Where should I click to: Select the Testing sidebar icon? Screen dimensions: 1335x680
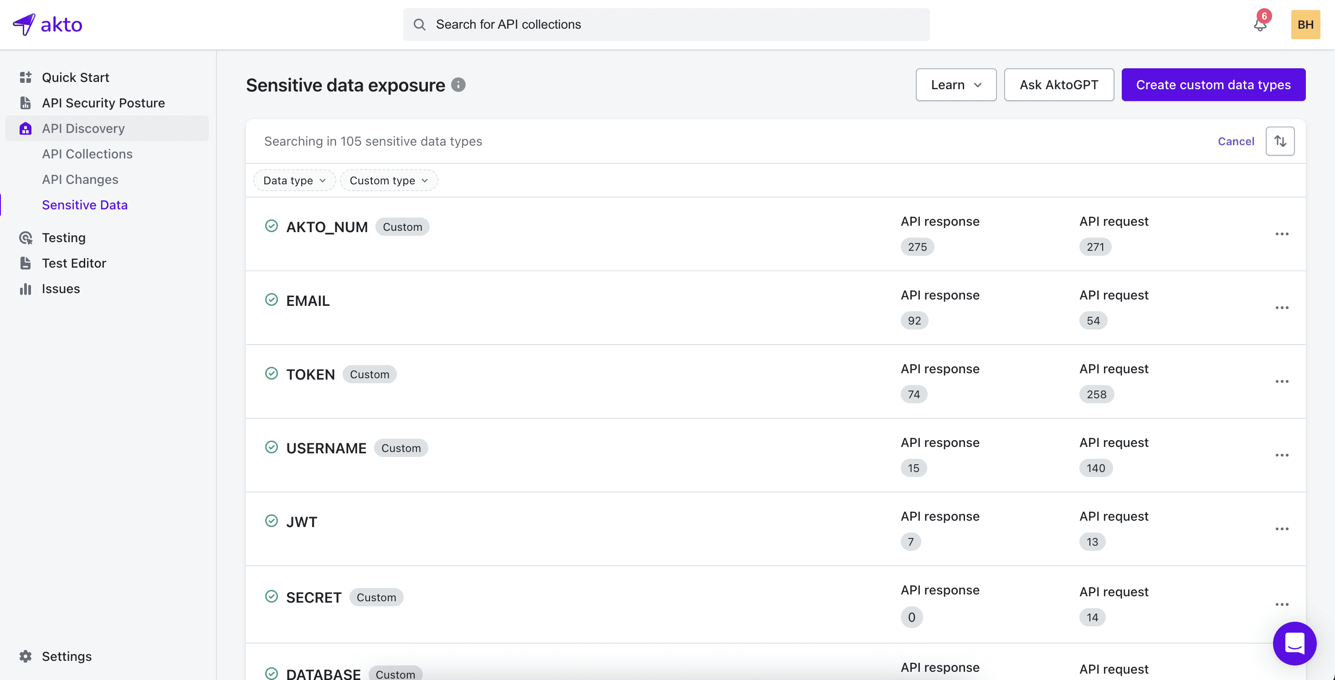(26, 238)
